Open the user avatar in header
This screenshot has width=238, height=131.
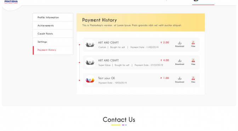point(196,1)
